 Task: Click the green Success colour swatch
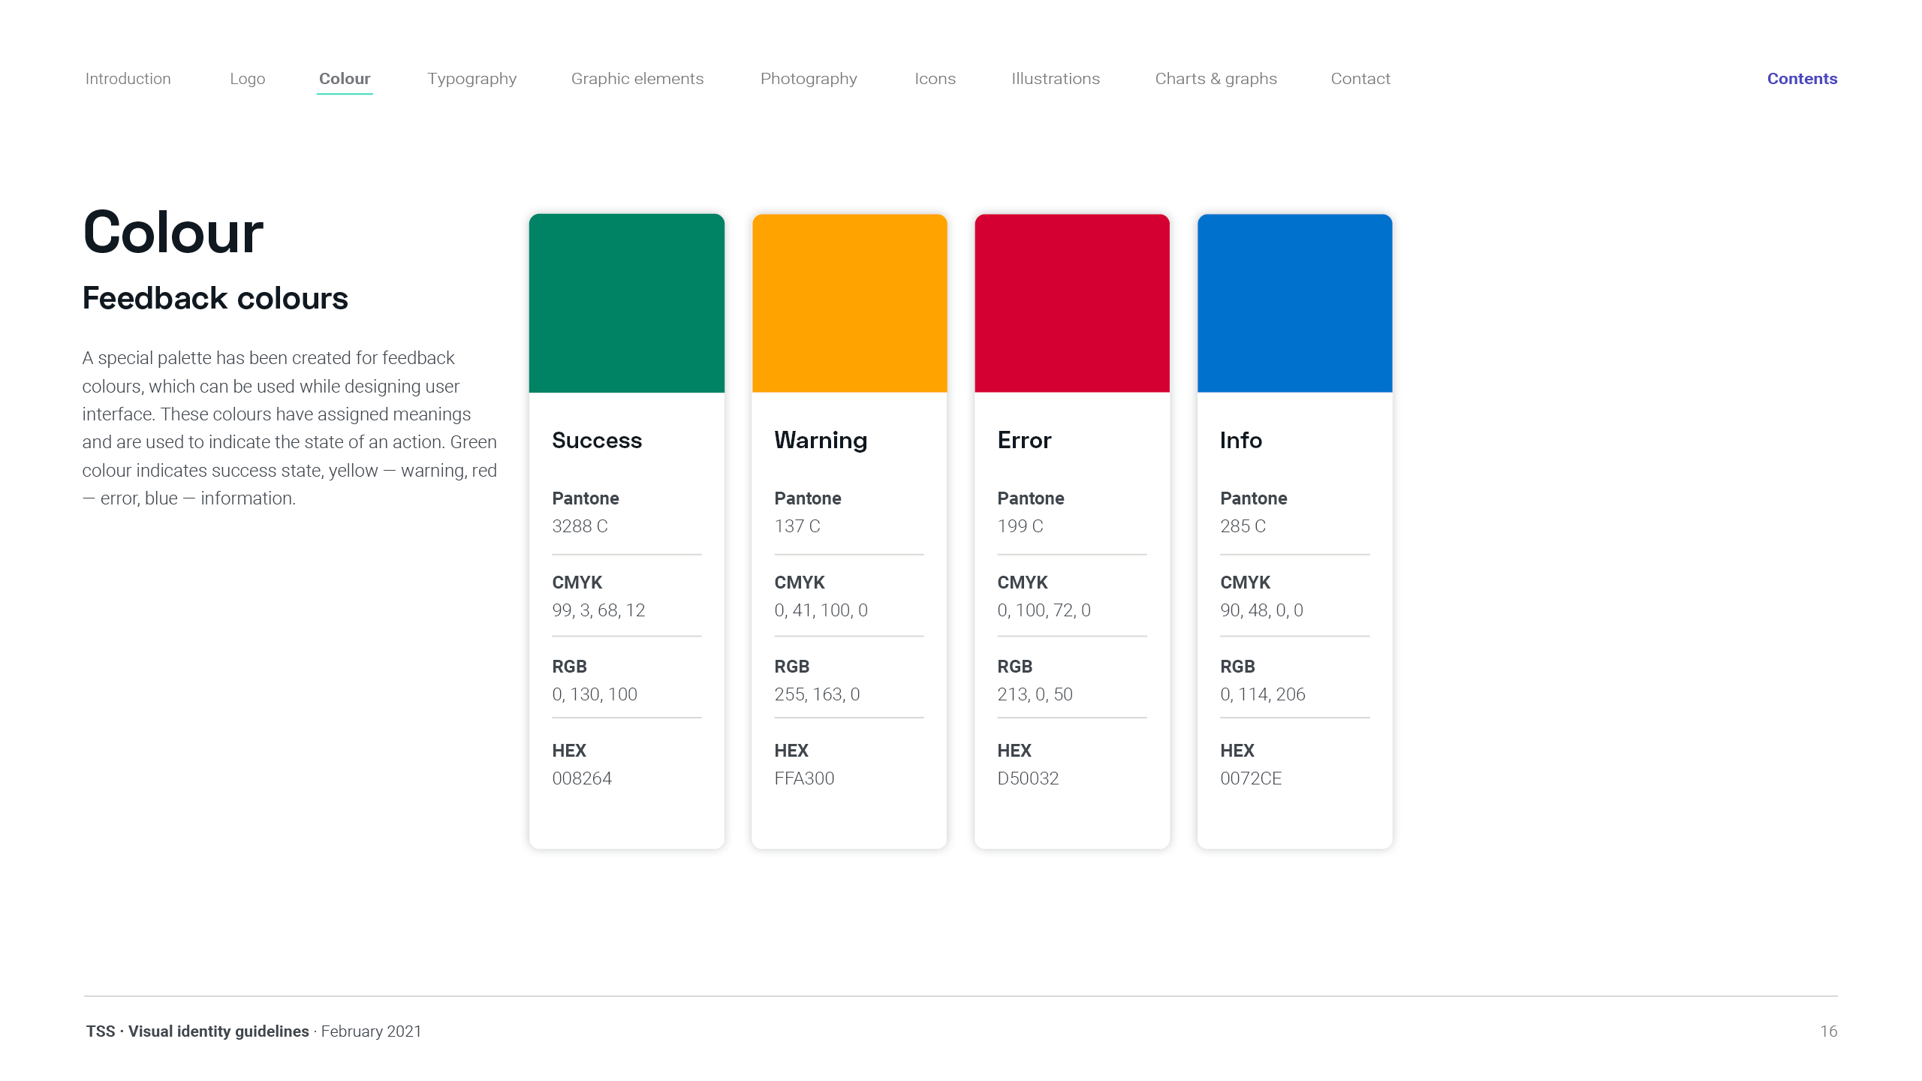pos(626,303)
